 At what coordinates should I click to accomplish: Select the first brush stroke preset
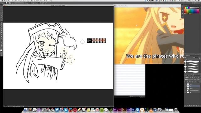193,62
